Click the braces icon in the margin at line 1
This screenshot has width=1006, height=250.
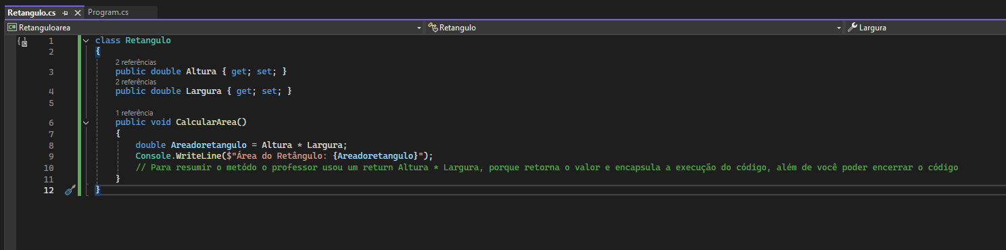point(22,41)
